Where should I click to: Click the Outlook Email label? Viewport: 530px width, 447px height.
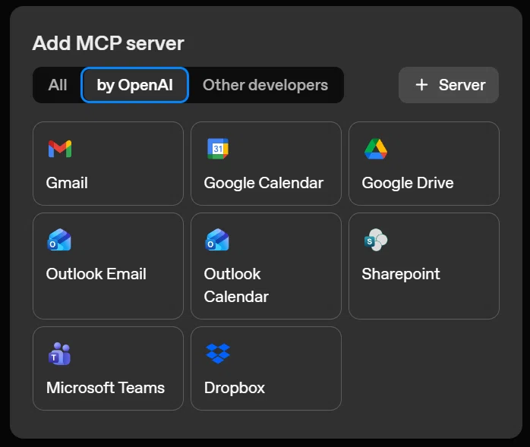point(96,274)
